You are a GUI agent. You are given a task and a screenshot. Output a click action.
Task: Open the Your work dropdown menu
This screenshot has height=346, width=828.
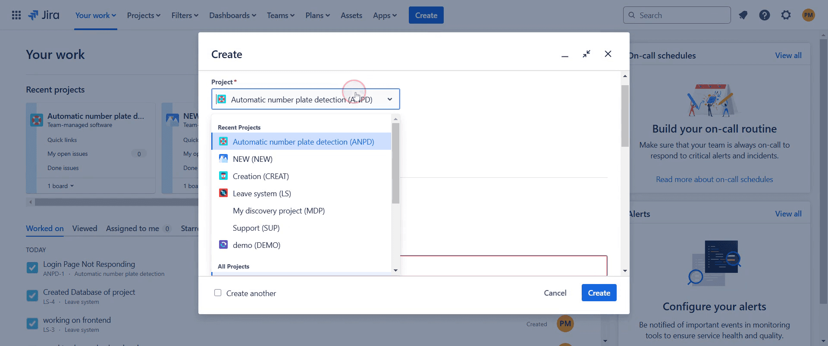pos(96,15)
